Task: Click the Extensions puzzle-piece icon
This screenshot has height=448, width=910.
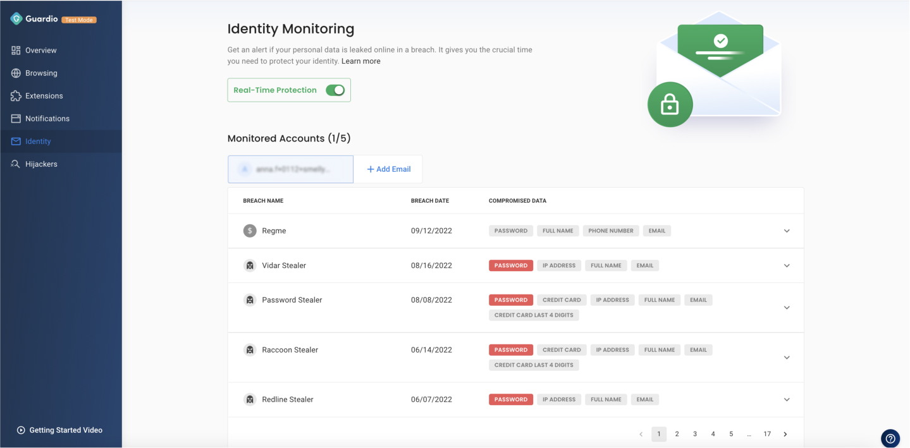Action: [x=16, y=96]
